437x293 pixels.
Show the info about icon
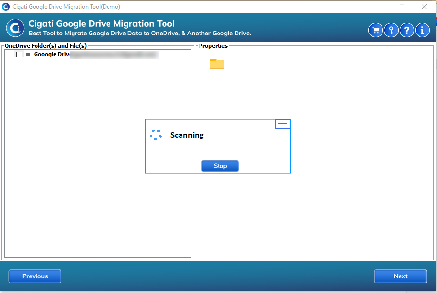[422, 30]
